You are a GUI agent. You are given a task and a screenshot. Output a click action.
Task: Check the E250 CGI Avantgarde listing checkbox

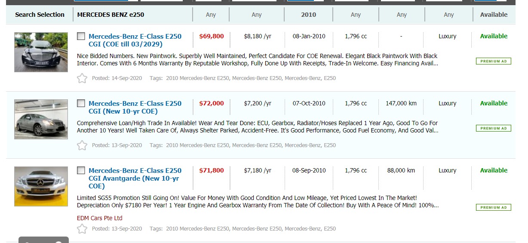coord(81,170)
